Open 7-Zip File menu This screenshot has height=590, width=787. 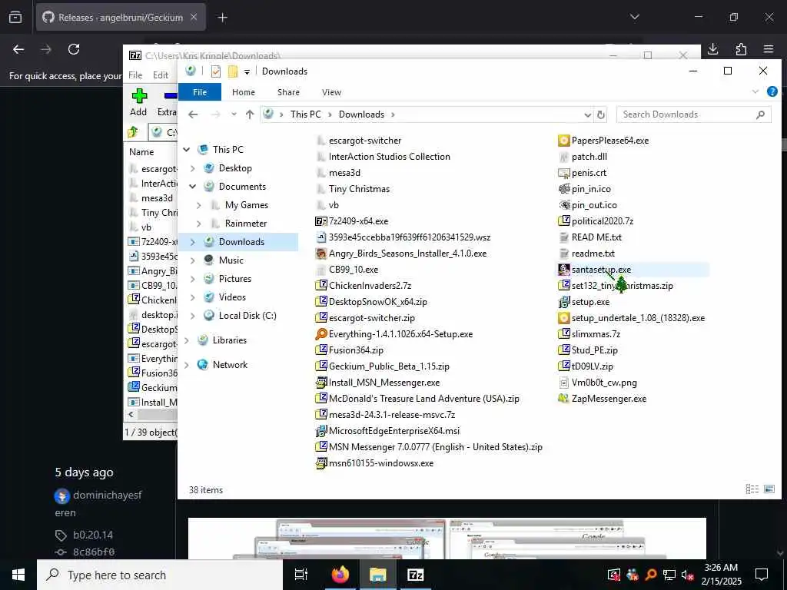click(x=135, y=75)
